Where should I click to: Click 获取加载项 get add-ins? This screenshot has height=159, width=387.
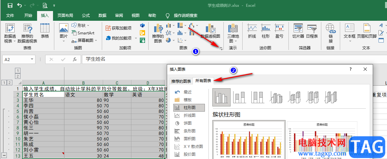coord(118,28)
